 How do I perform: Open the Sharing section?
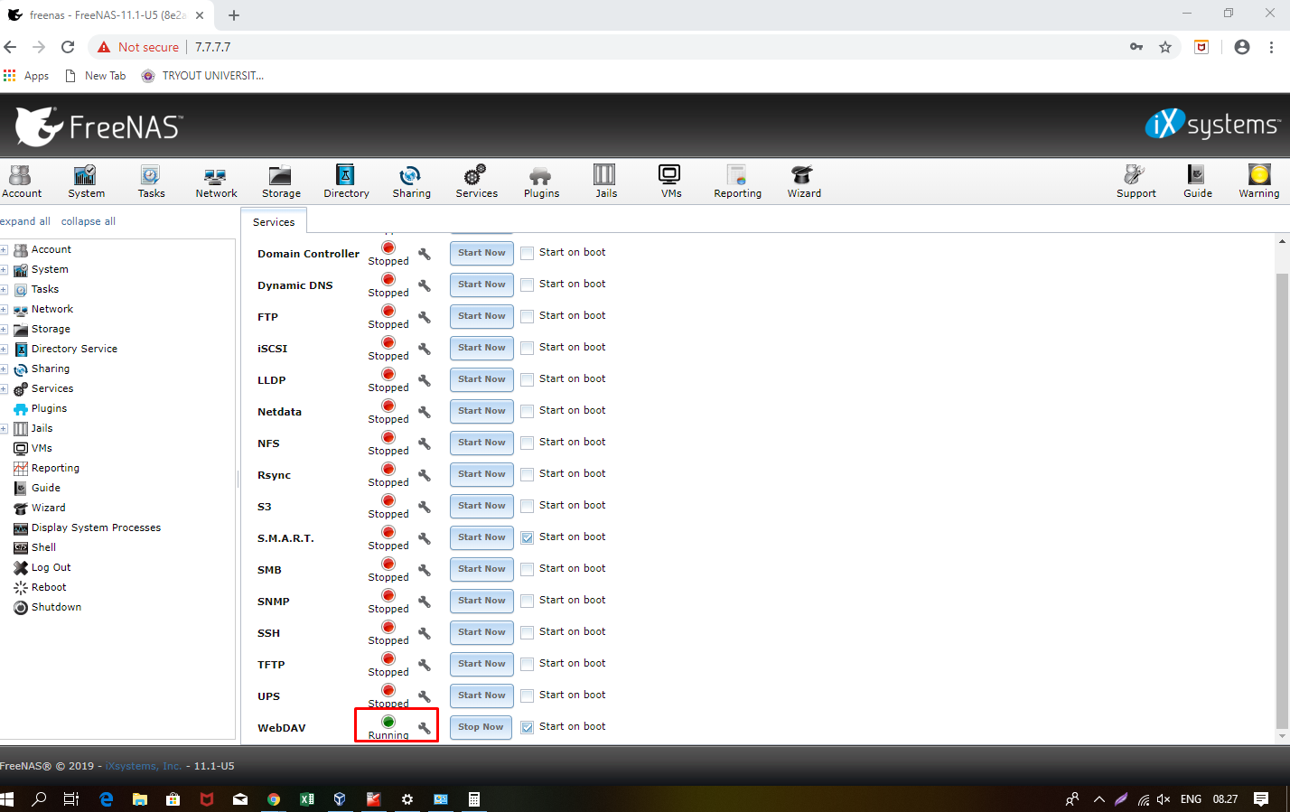pyautogui.click(x=411, y=181)
